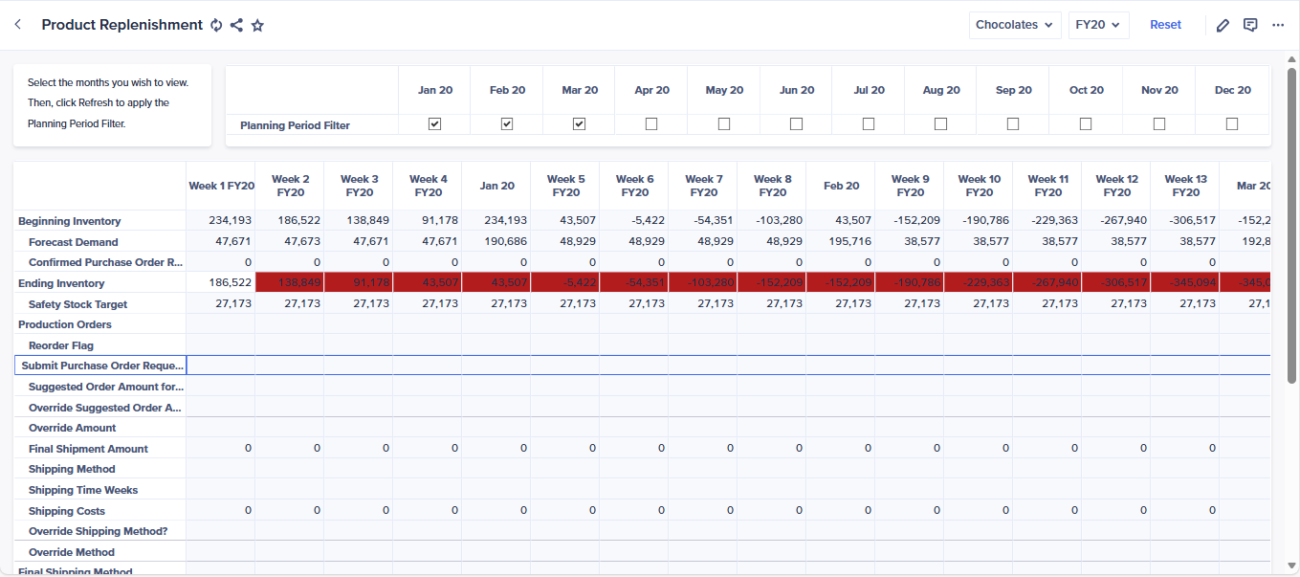Open the FY20 year dropdown

click(x=1098, y=25)
